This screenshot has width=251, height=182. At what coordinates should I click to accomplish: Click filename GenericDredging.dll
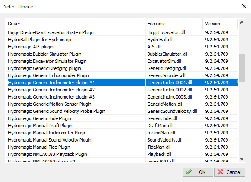(x=167, y=68)
